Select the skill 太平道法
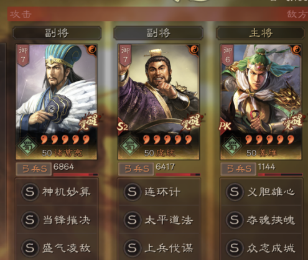Screen dimensions: 308x260 159,220
